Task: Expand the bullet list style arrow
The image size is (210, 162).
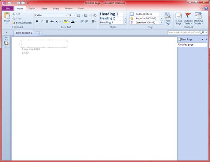Action: (82, 15)
